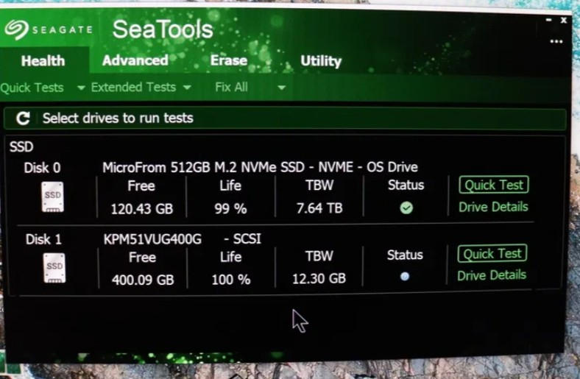Click the blue status dot for Disk 1
Image resolution: width=580 pixels, height=379 pixels.
[x=404, y=277]
